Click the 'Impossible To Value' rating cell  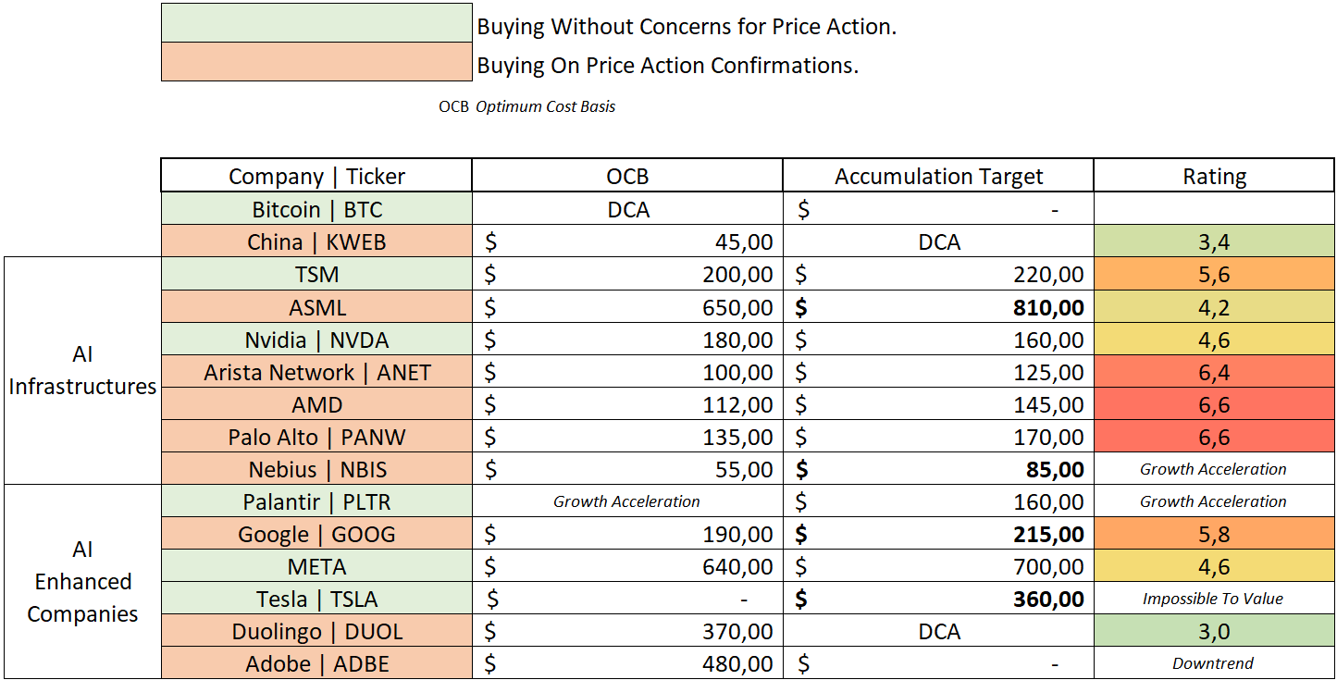(1214, 598)
